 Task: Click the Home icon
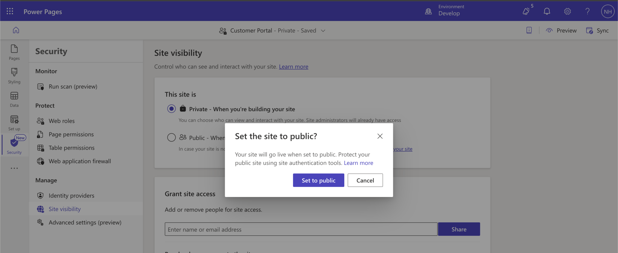(x=16, y=30)
